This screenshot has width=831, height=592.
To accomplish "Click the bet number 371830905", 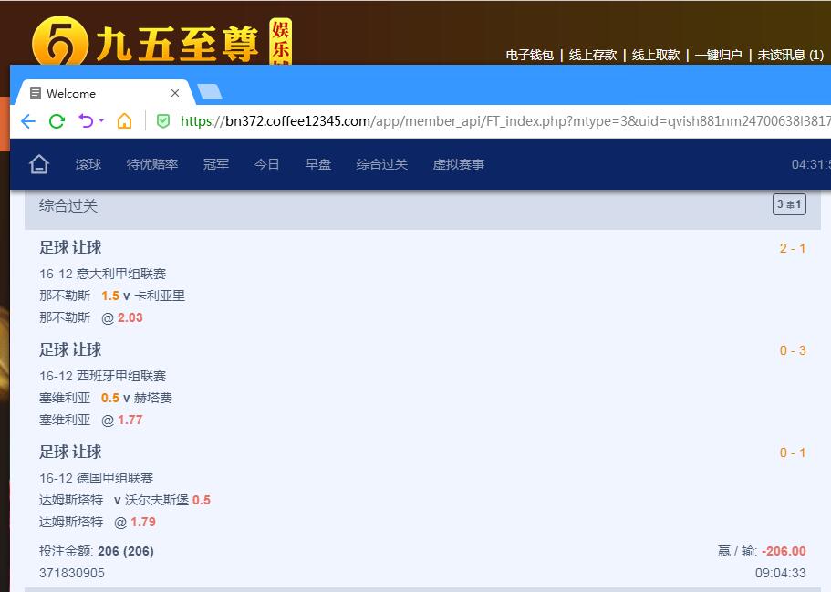I will coord(72,573).
